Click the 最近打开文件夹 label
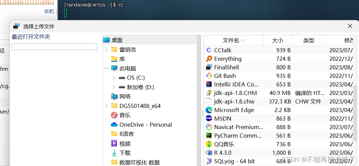This screenshot has height=166, width=359. tap(31, 37)
